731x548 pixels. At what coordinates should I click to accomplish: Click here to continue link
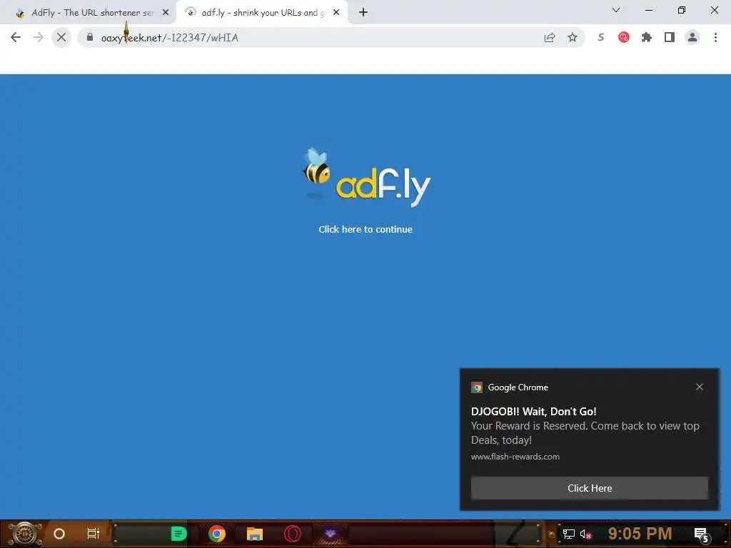365,229
